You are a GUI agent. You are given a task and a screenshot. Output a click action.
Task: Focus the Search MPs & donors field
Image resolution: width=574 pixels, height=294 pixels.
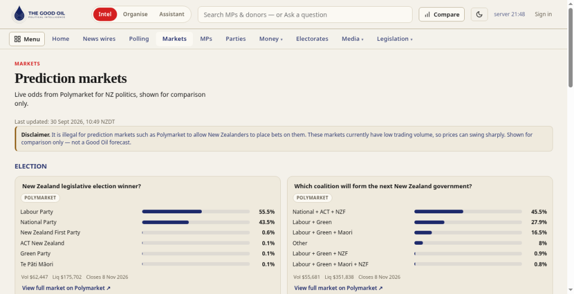[305, 15]
